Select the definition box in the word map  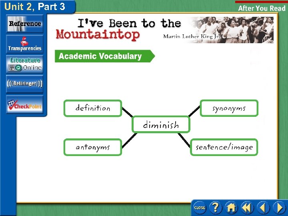pyautogui.click(x=93, y=108)
